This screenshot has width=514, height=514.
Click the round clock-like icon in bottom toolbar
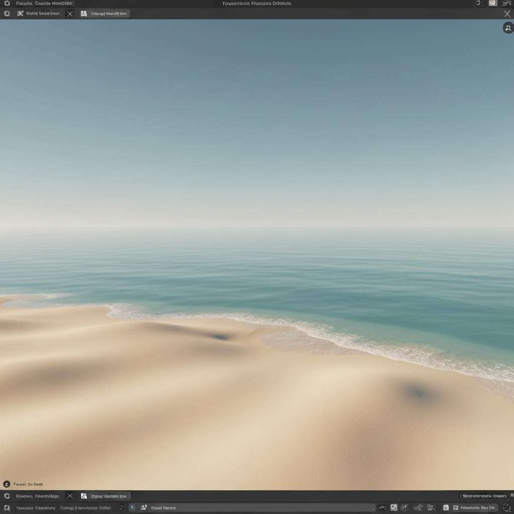404,508
